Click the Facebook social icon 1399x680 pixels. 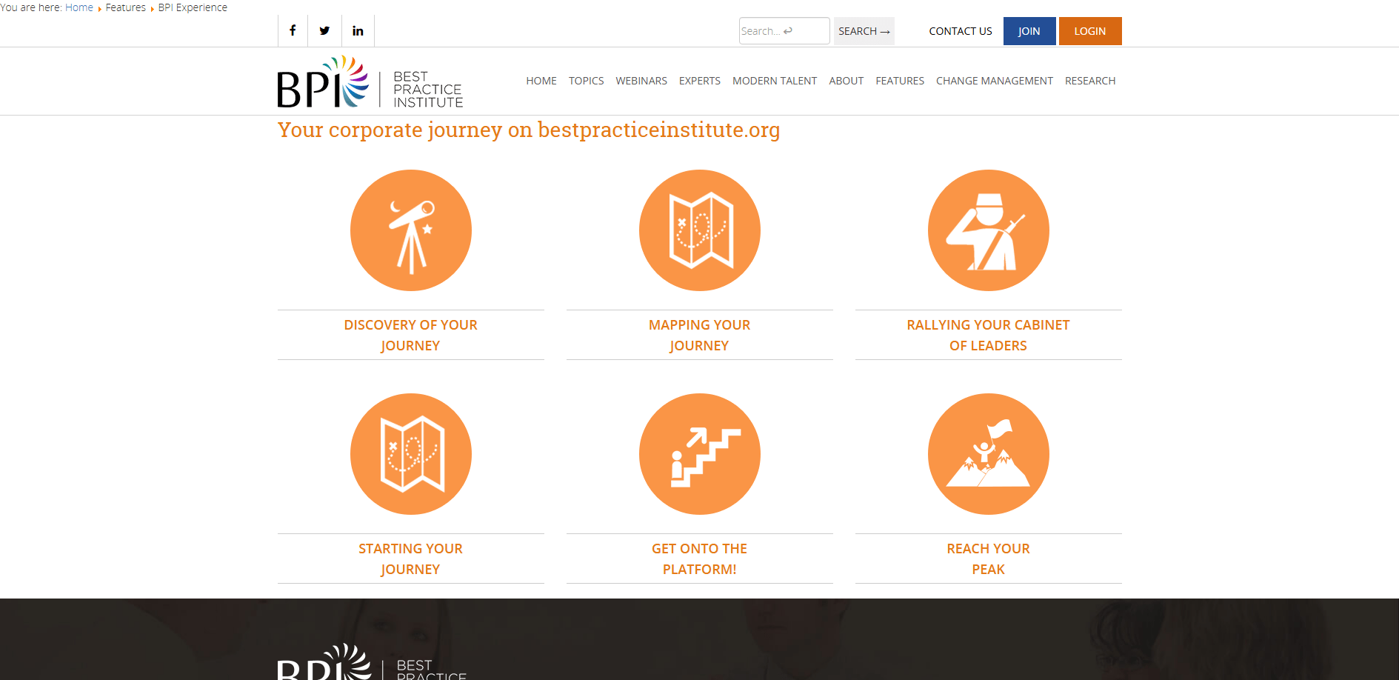pyautogui.click(x=293, y=30)
